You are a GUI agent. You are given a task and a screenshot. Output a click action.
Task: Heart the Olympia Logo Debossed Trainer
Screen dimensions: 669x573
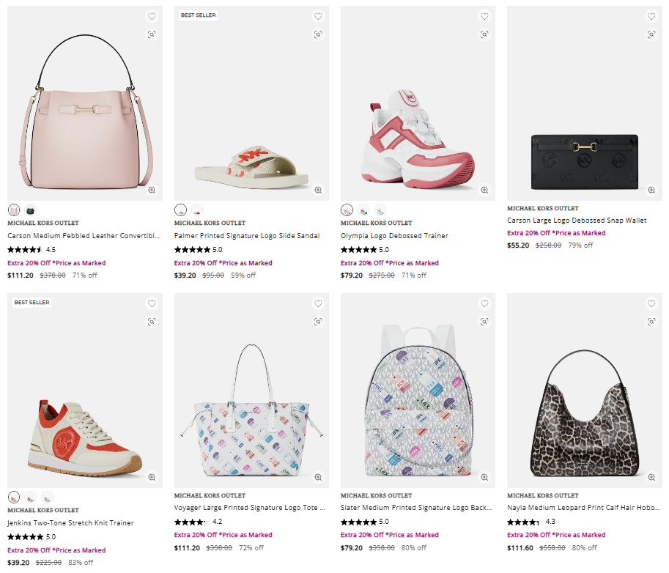point(484,15)
